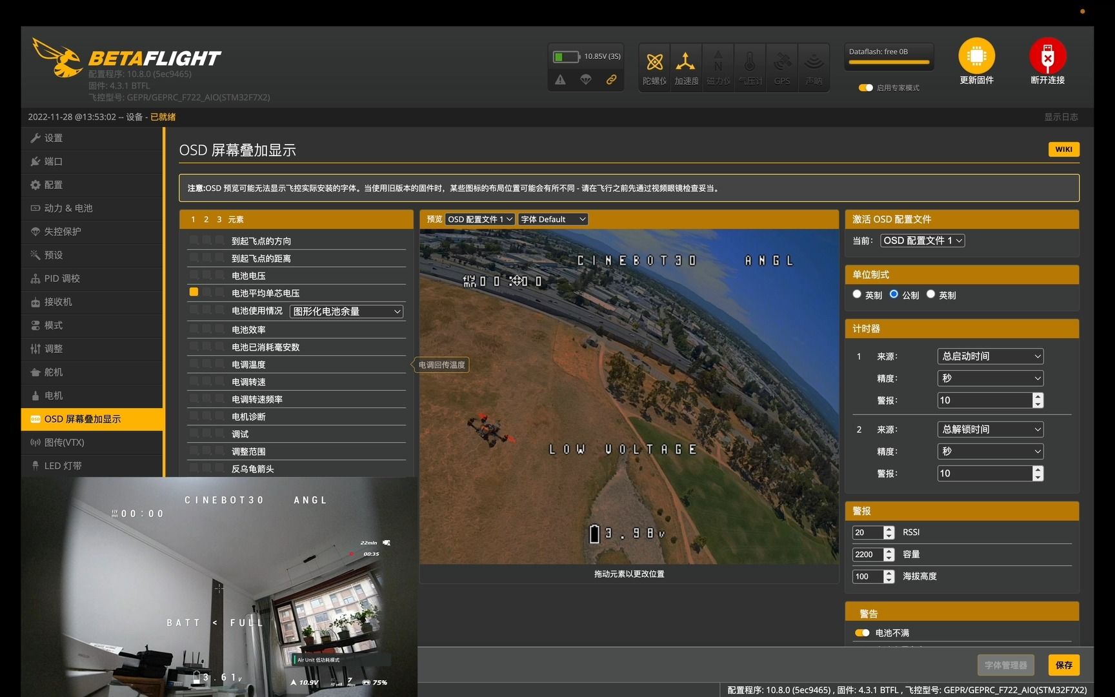The width and height of the screenshot is (1115, 697).
Task: Open timer 1 precision 秒 dropdown
Action: (990, 378)
